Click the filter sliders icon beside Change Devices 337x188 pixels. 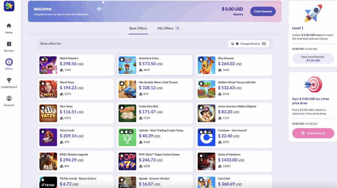(264, 44)
